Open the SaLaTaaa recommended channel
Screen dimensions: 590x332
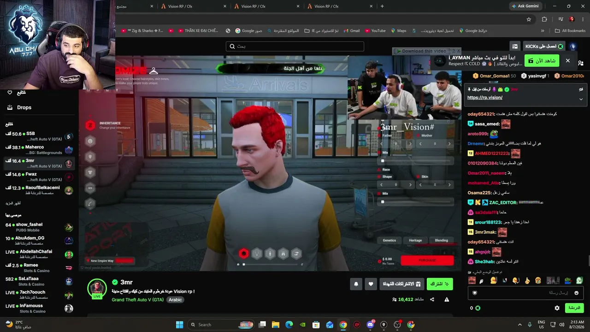click(x=39, y=281)
